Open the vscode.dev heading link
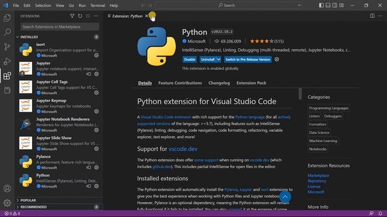This screenshot has width=387, height=217. click(183, 149)
